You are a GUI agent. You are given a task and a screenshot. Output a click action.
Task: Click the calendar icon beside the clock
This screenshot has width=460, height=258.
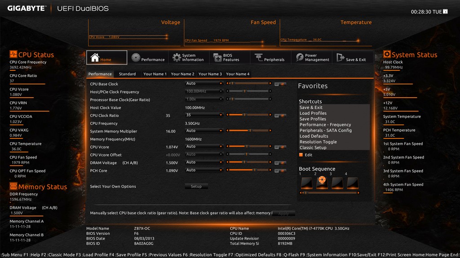point(445,11)
